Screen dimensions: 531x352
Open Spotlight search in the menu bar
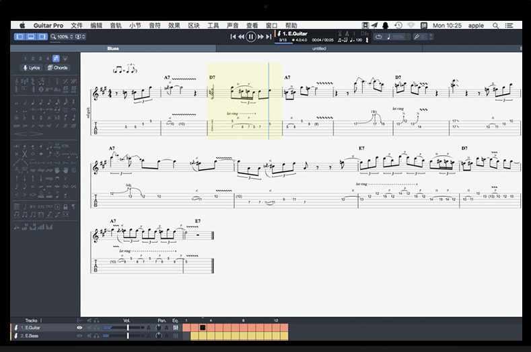[x=495, y=26]
